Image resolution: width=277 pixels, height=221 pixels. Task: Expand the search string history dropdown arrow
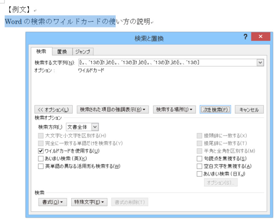pyautogui.click(x=260, y=63)
